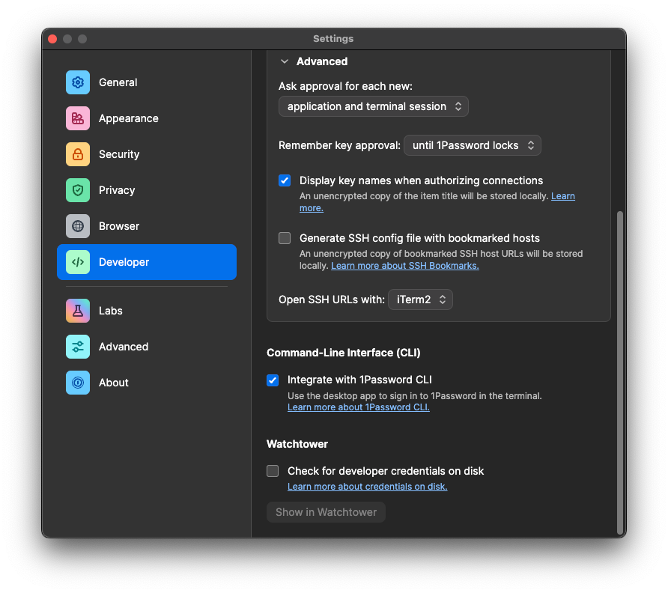
Task: Change the Open SSH URLs with dropdown
Action: [x=420, y=299]
